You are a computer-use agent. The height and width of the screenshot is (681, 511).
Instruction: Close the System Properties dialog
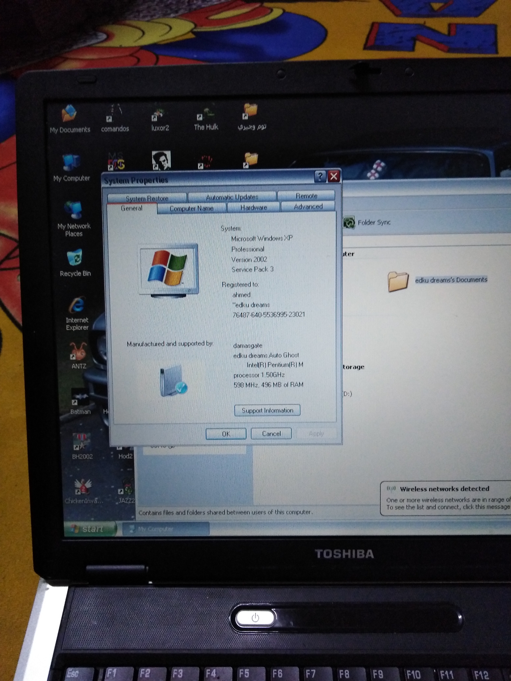click(x=334, y=176)
